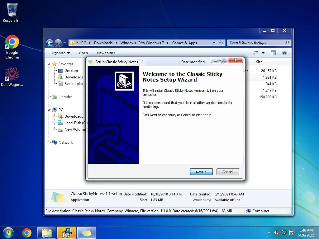
Task: Open the Windows Start orb
Action: (x=8, y=233)
